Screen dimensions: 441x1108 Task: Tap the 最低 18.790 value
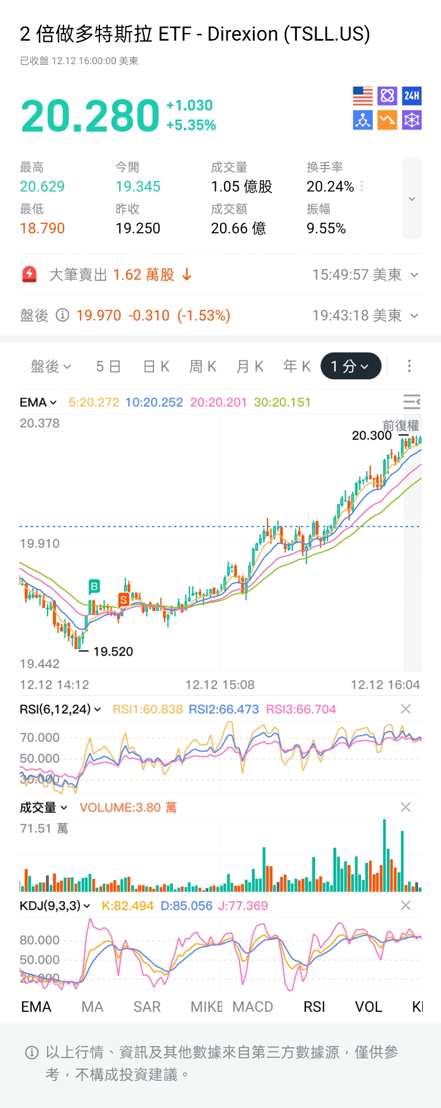42,229
